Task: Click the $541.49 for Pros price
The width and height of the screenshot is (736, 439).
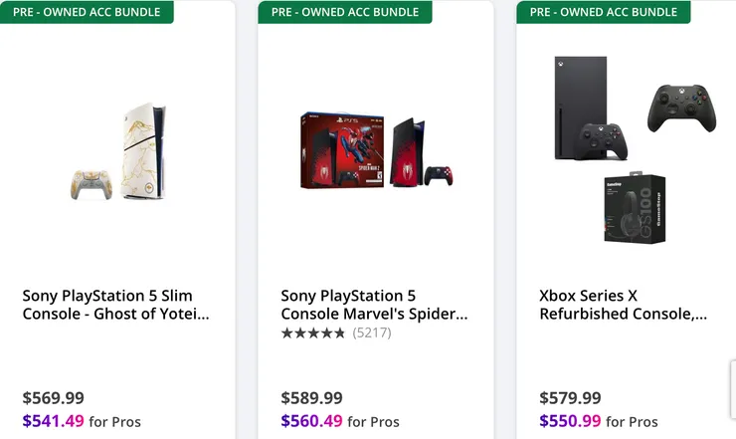Action: [x=54, y=421]
